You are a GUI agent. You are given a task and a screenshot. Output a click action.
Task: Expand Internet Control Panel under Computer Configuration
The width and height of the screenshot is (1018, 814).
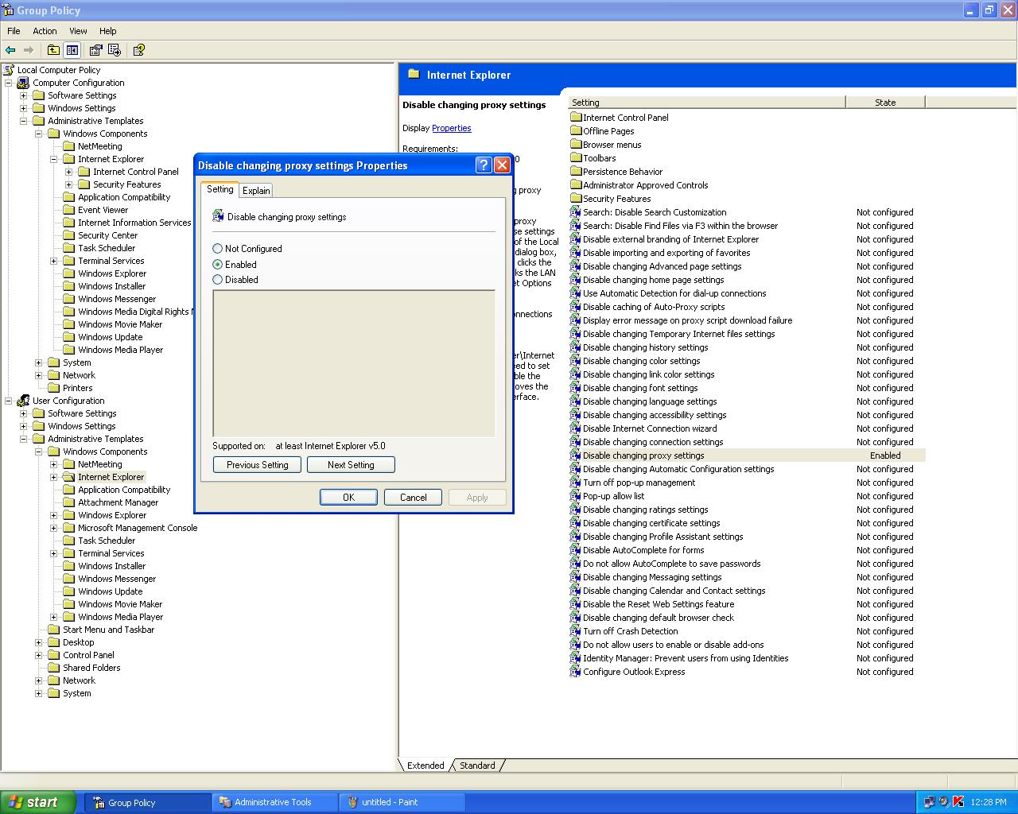point(68,172)
